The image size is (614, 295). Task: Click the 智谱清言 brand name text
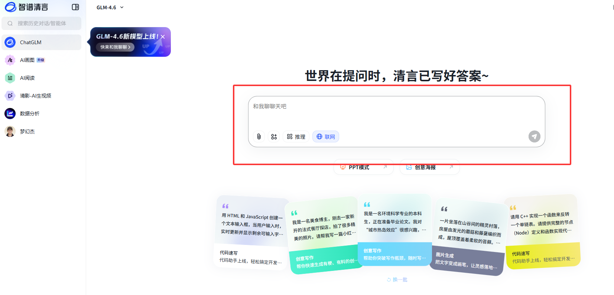click(33, 7)
